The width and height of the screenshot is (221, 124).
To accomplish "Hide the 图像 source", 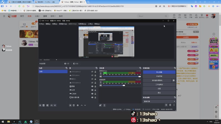I will tap(92, 86).
